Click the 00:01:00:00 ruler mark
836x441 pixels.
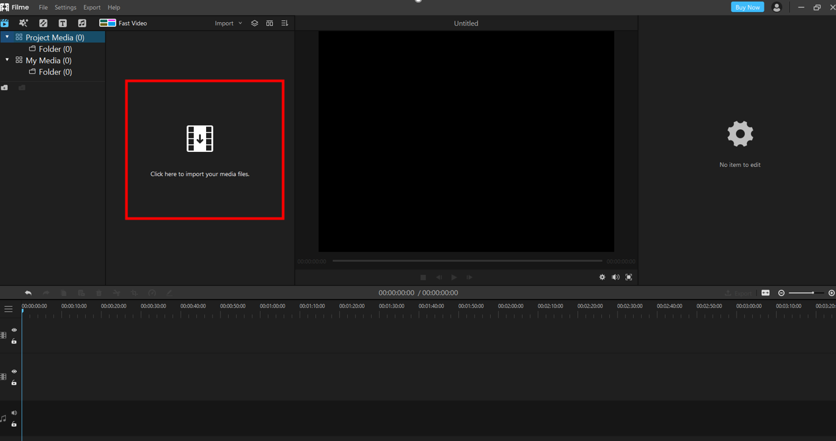tap(272, 306)
